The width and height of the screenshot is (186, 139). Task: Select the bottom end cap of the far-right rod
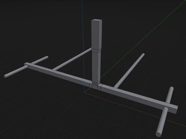[159, 132]
